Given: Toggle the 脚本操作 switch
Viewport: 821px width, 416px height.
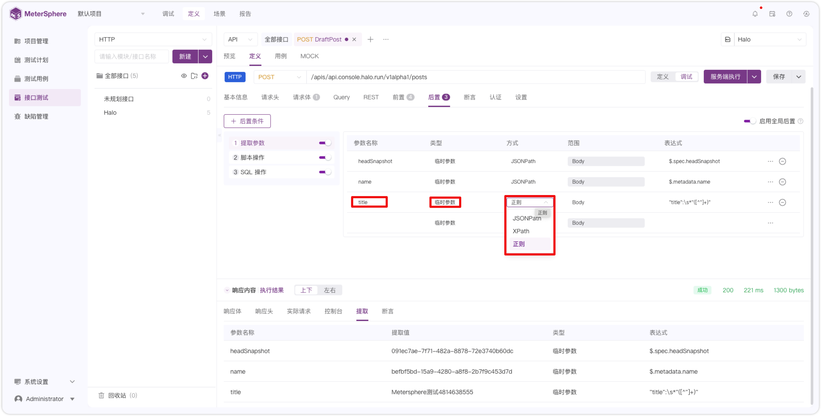Looking at the screenshot, I should click(x=325, y=157).
